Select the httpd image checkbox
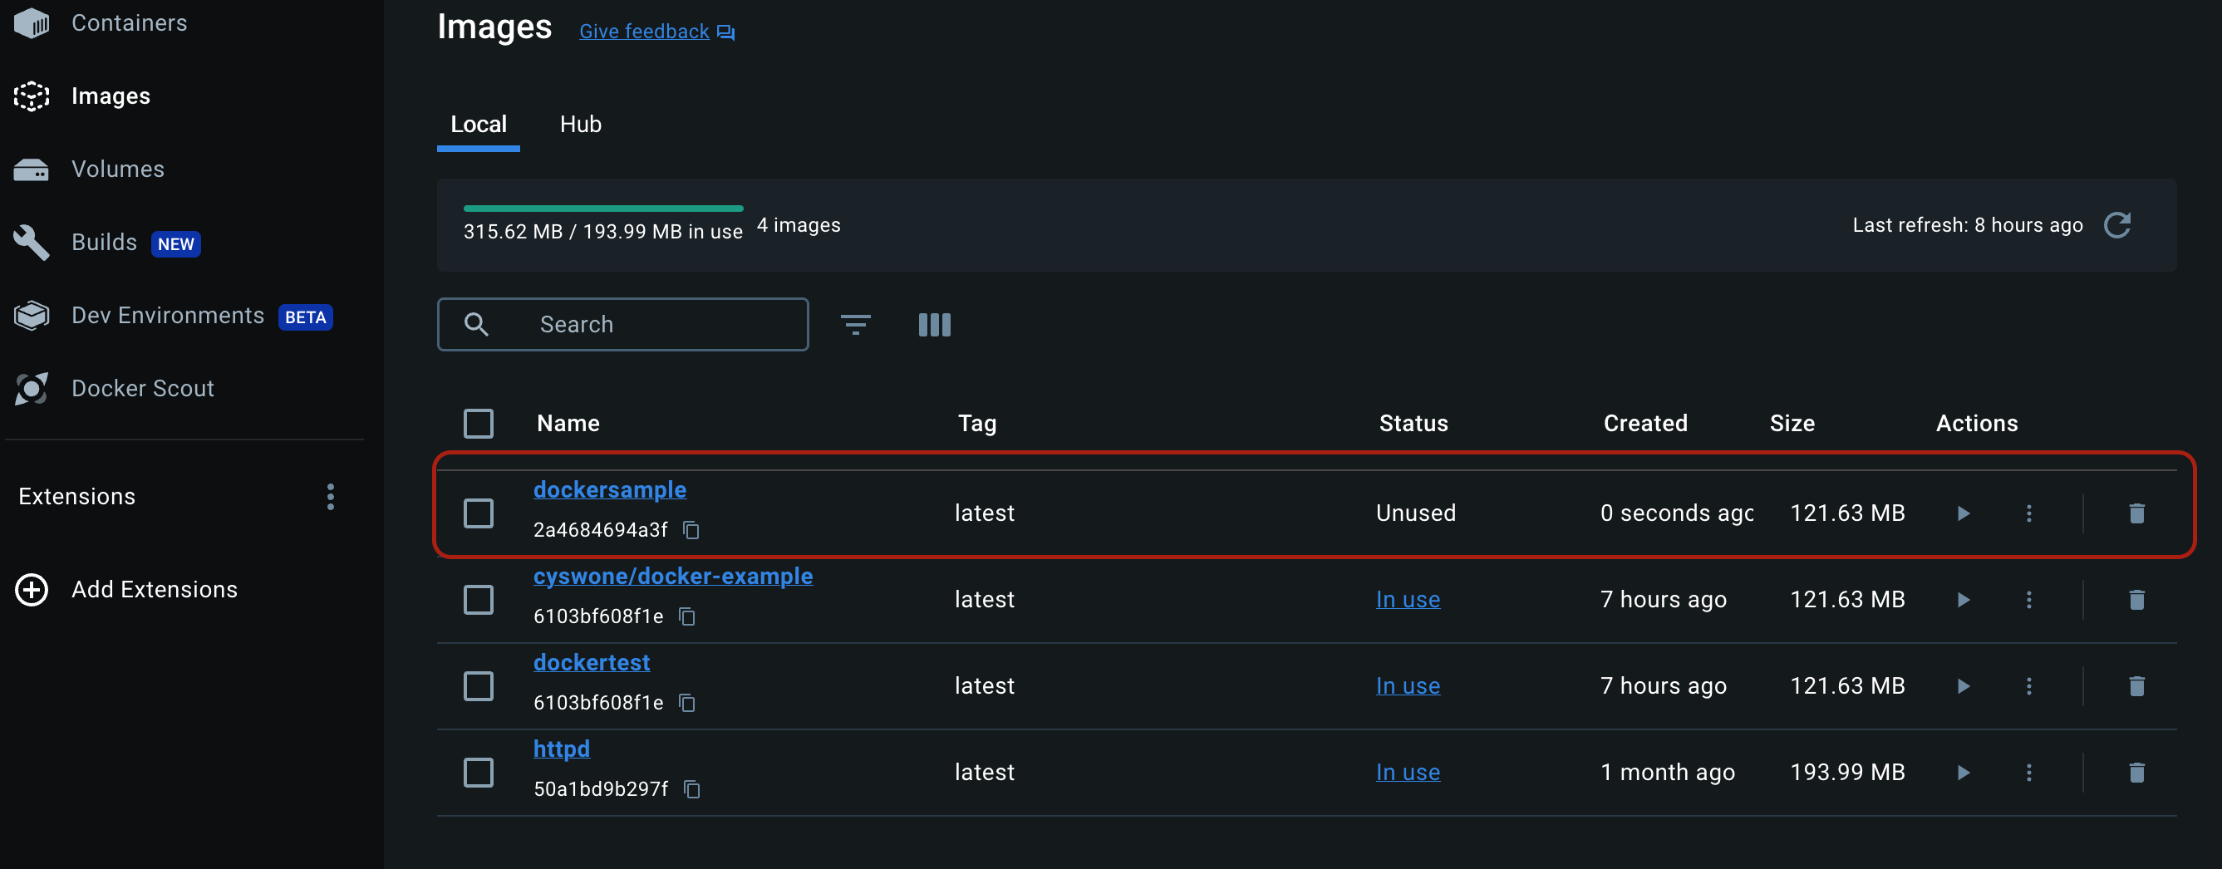Screen dimensions: 2222x869 (478, 773)
